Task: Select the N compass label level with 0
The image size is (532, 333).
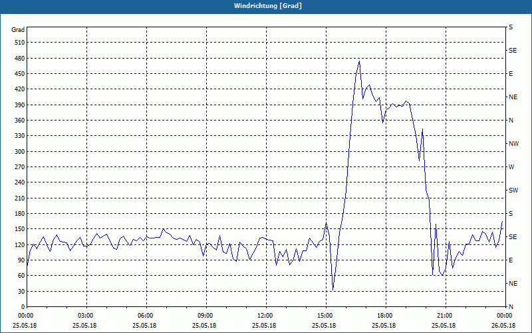Action: pyautogui.click(x=511, y=307)
